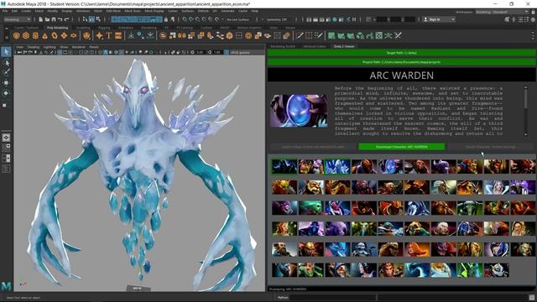Click the large Arc Warden portrait image
The height and width of the screenshot is (302, 537).
point(299,111)
